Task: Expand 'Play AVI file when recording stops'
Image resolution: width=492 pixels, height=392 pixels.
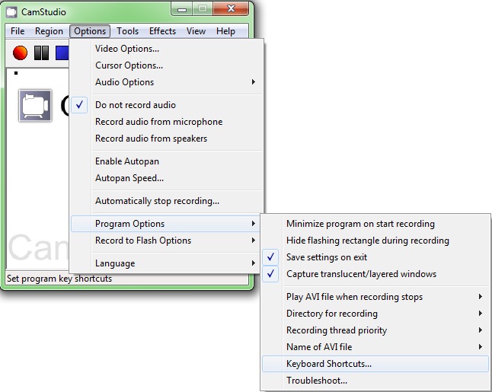Action: (375, 297)
